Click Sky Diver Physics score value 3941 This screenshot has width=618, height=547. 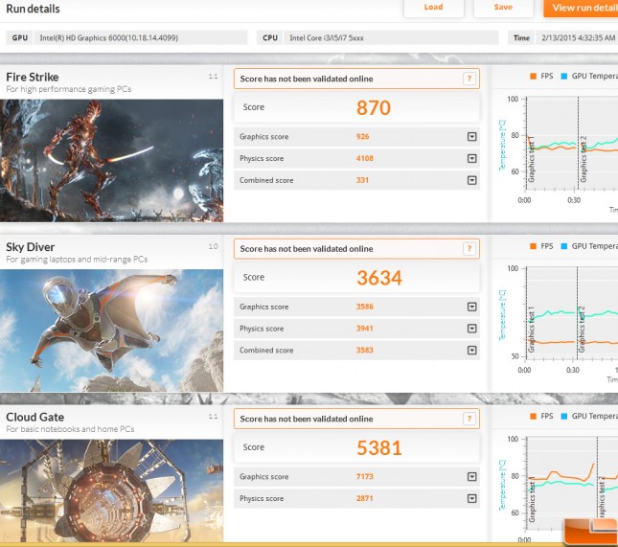point(365,329)
